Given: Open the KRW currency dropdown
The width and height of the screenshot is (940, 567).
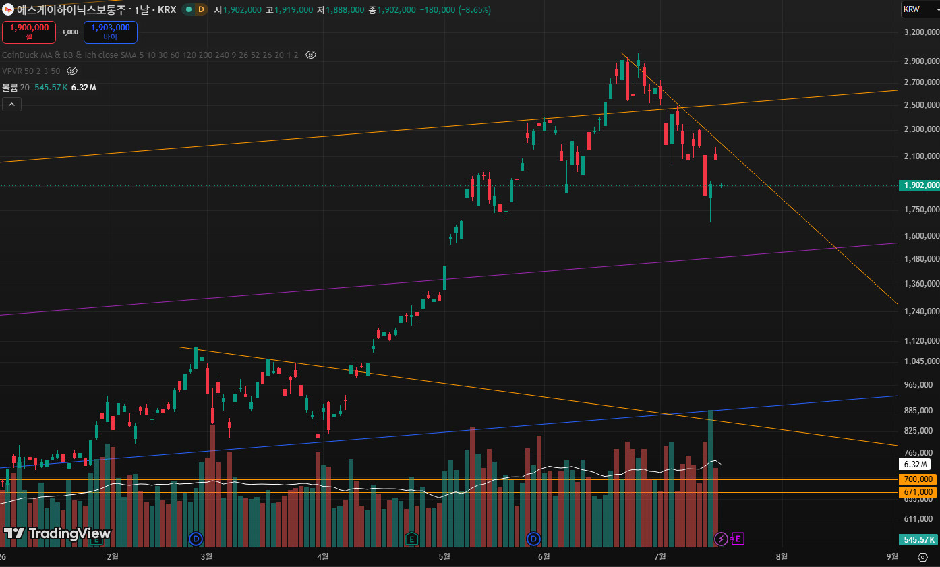Looking at the screenshot, I should [919, 9].
